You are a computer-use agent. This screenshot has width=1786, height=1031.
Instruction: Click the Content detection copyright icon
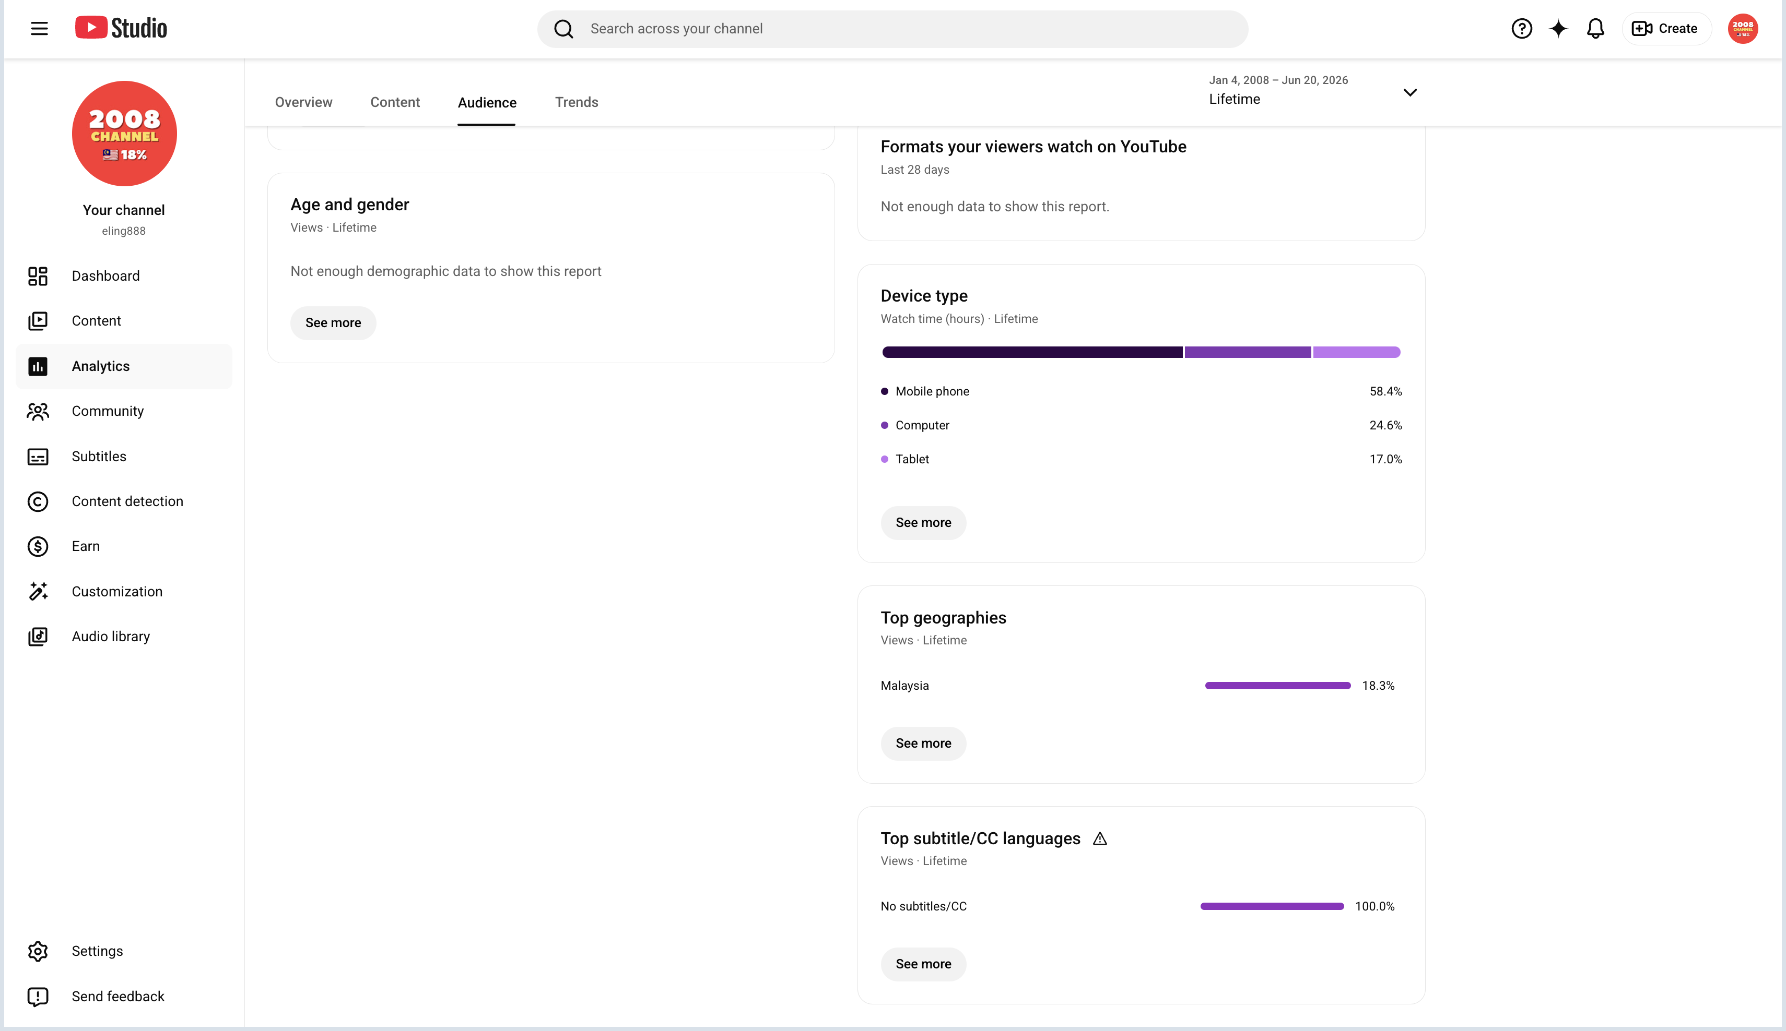(38, 501)
